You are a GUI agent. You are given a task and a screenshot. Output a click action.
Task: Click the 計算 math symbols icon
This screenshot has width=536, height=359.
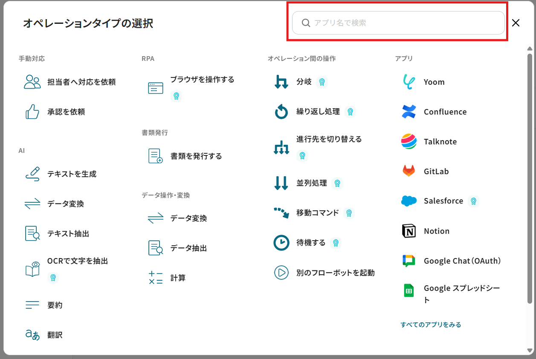pos(156,278)
